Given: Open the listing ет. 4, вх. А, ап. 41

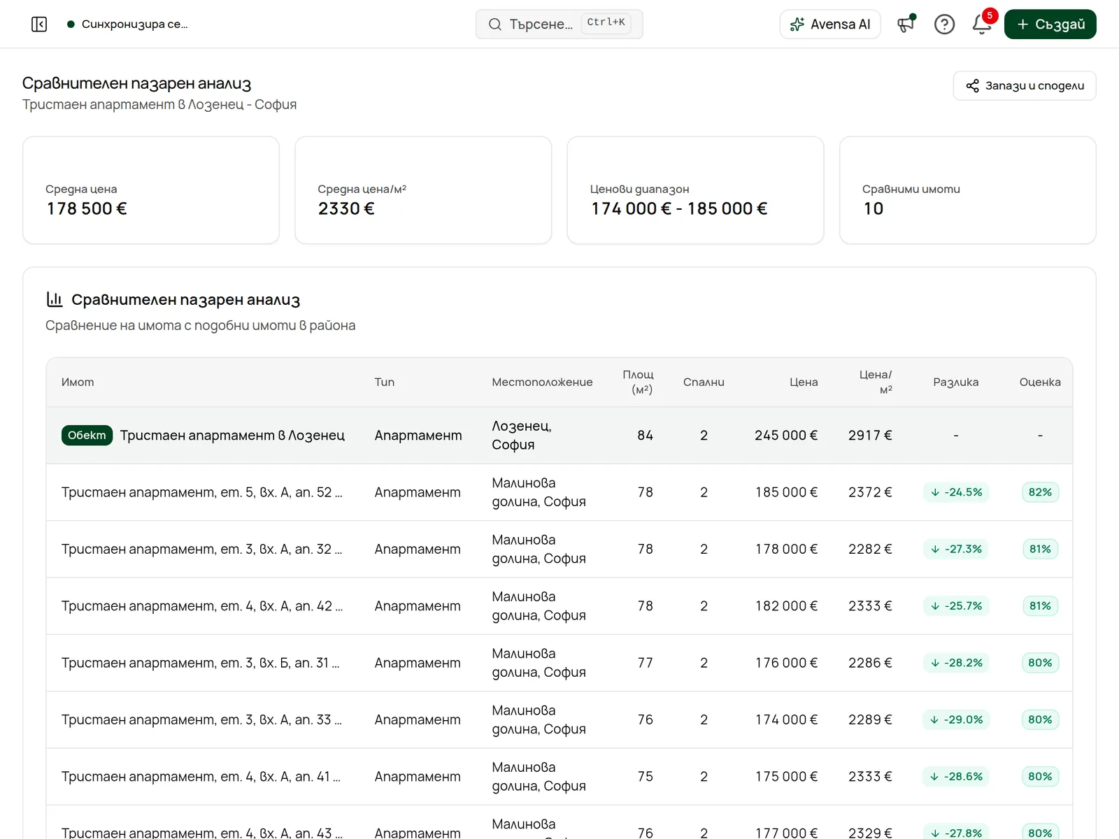Looking at the screenshot, I should (x=201, y=777).
